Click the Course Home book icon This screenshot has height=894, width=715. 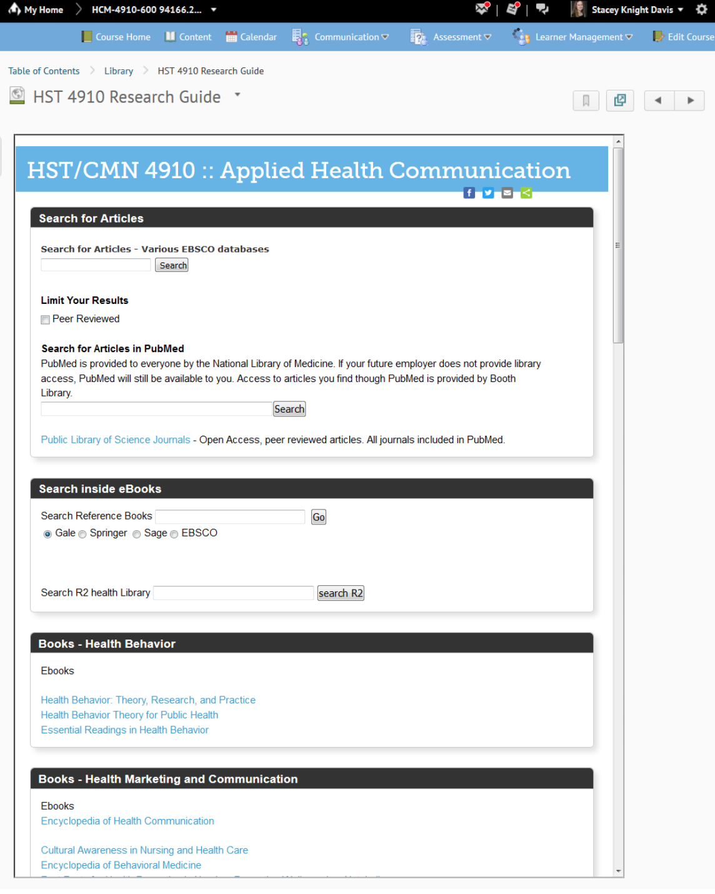[x=87, y=37]
